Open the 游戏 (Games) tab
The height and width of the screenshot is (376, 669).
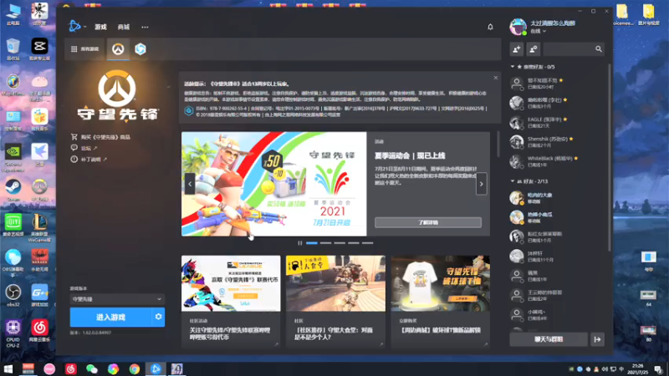point(100,27)
